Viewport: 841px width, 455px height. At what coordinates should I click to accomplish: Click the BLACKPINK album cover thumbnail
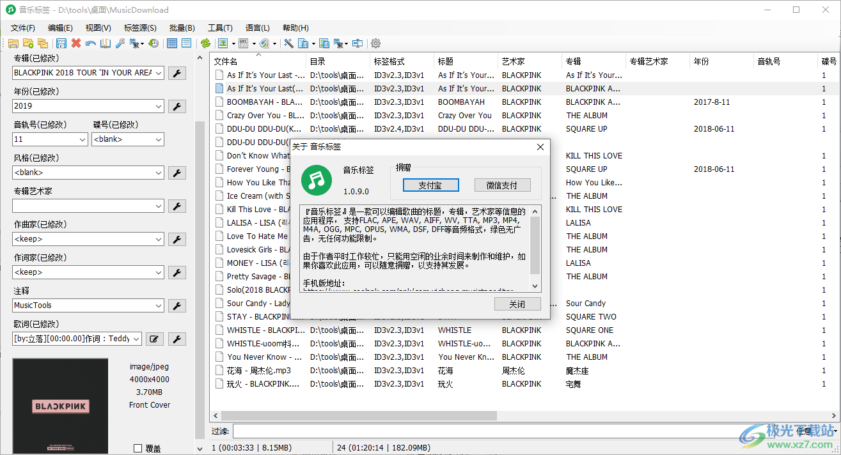click(60, 405)
